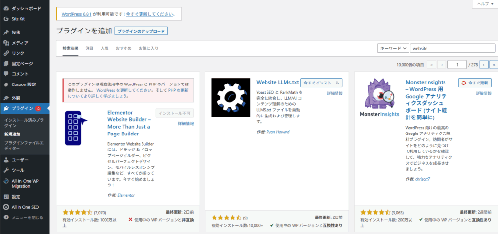This screenshot has height=234, width=498.
Task: Click the Links chain icon
Action: click(6, 53)
